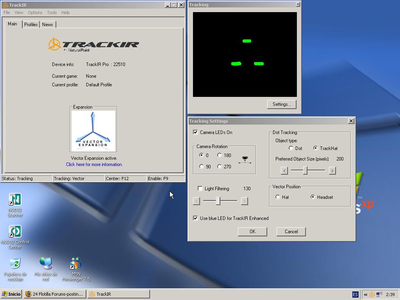Click the TrackIR Pro : 22510 device text
This screenshot has width=400, height=300.
(x=105, y=64)
